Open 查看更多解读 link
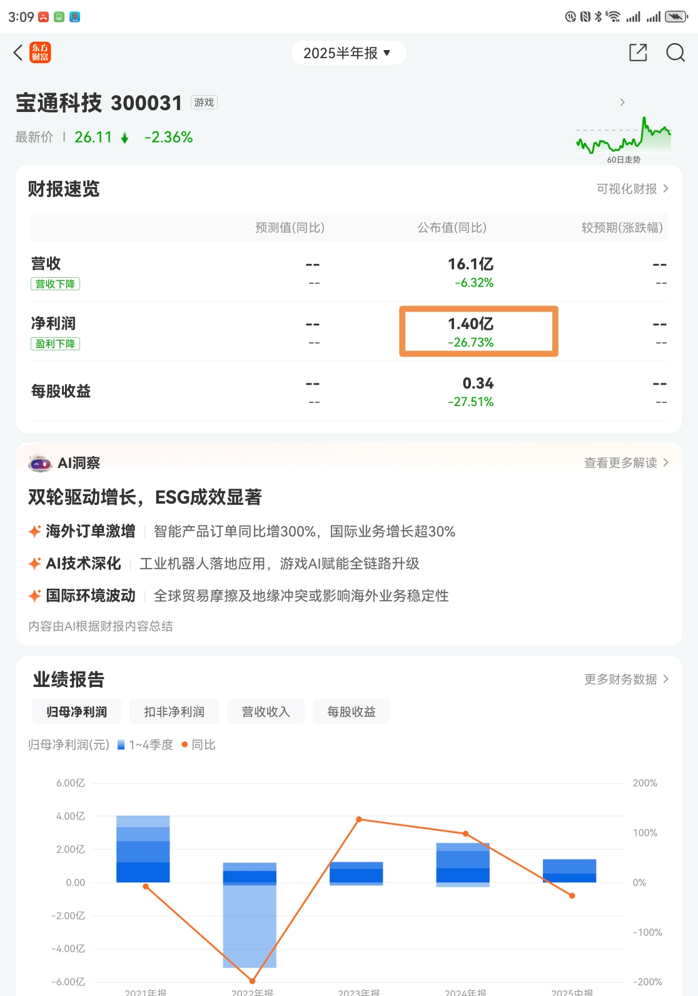Image resolution: width=698 pixels, height=996 pixels. 626,463
